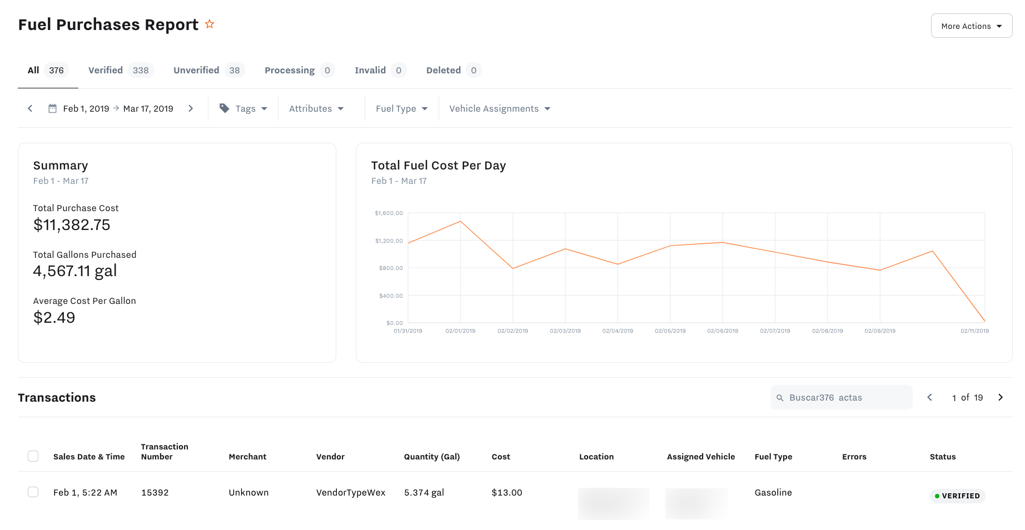Viewport: 1025px width, 530px height.
Task: Click the Fuel Purchases Report title
Action: (x=108, y=24)
